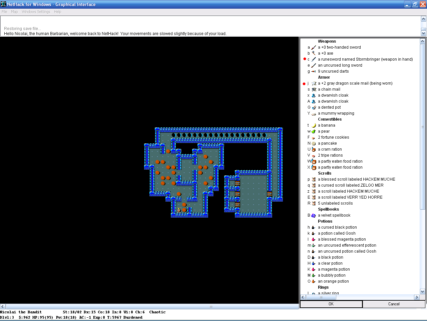This screenshot has width=427, height=321.
Task: Open the Windows Settings menu
Action: 36,12
